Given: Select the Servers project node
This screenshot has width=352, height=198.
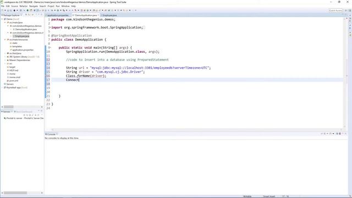Looking at the screenshot, I should (10, 84).
